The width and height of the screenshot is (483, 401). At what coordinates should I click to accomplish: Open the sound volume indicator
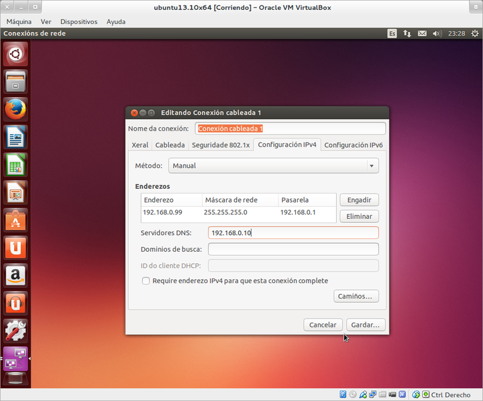pyautogui.click(x=437, y=33)
